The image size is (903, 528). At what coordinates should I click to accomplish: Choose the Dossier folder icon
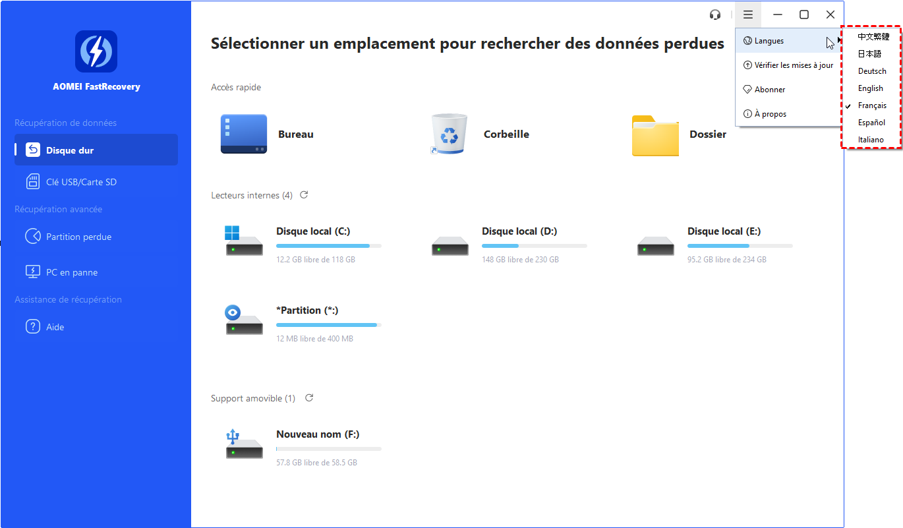[x=655, y=134]
